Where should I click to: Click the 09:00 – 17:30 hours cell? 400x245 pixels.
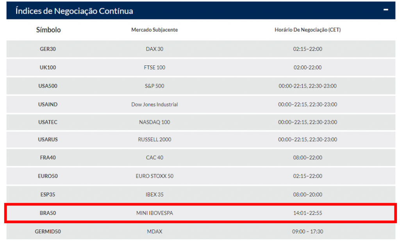point(308,232)
